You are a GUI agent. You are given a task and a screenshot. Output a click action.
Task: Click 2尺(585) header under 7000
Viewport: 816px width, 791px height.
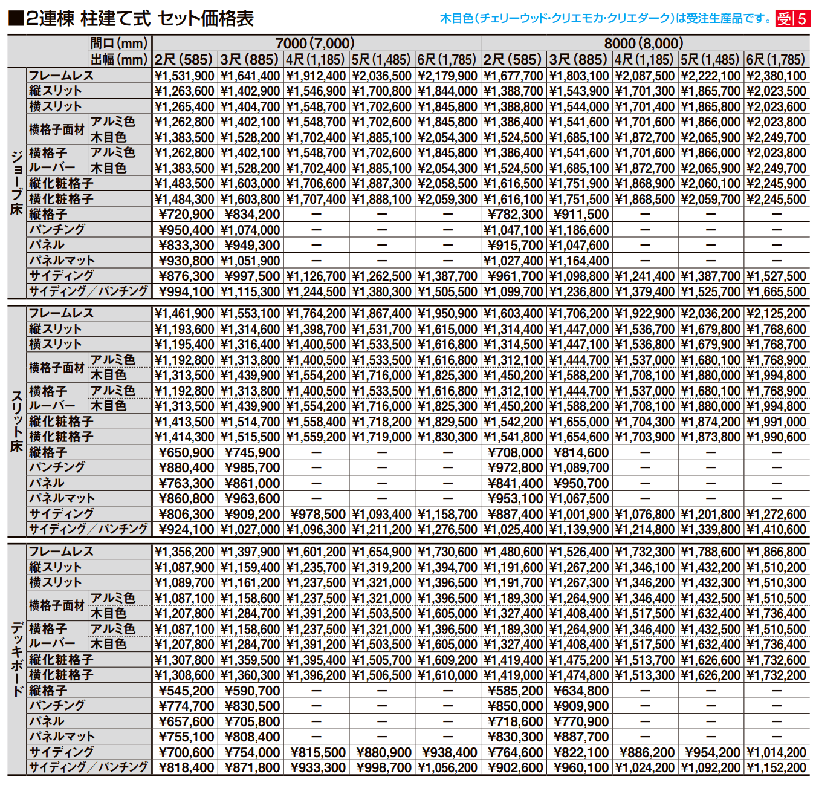(x=184, y=59)
